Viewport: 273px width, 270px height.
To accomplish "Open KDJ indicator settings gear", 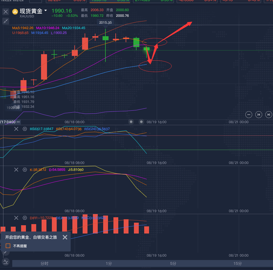I will click(25, 170).
